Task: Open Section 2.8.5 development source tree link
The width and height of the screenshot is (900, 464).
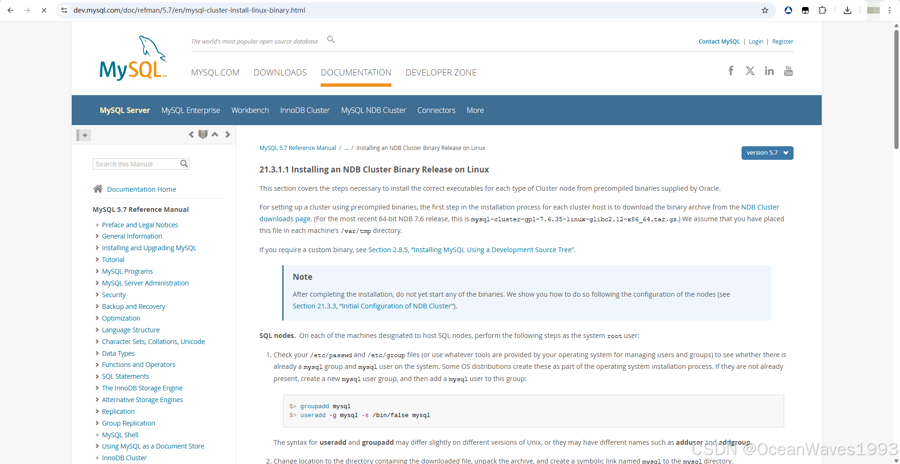Action: click(471, 250)
